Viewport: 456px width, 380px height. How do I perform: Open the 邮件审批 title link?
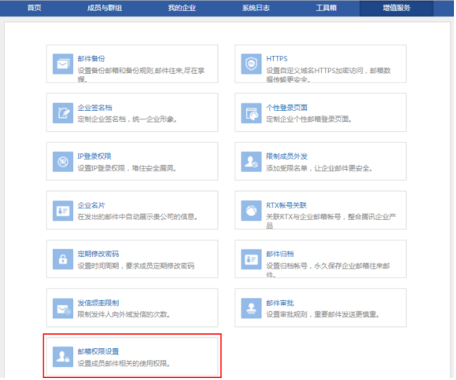pyautogui.click(x=279, y=303)
